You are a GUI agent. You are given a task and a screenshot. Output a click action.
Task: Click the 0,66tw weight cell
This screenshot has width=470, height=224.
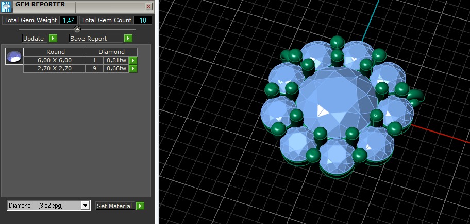click(116, 69)
